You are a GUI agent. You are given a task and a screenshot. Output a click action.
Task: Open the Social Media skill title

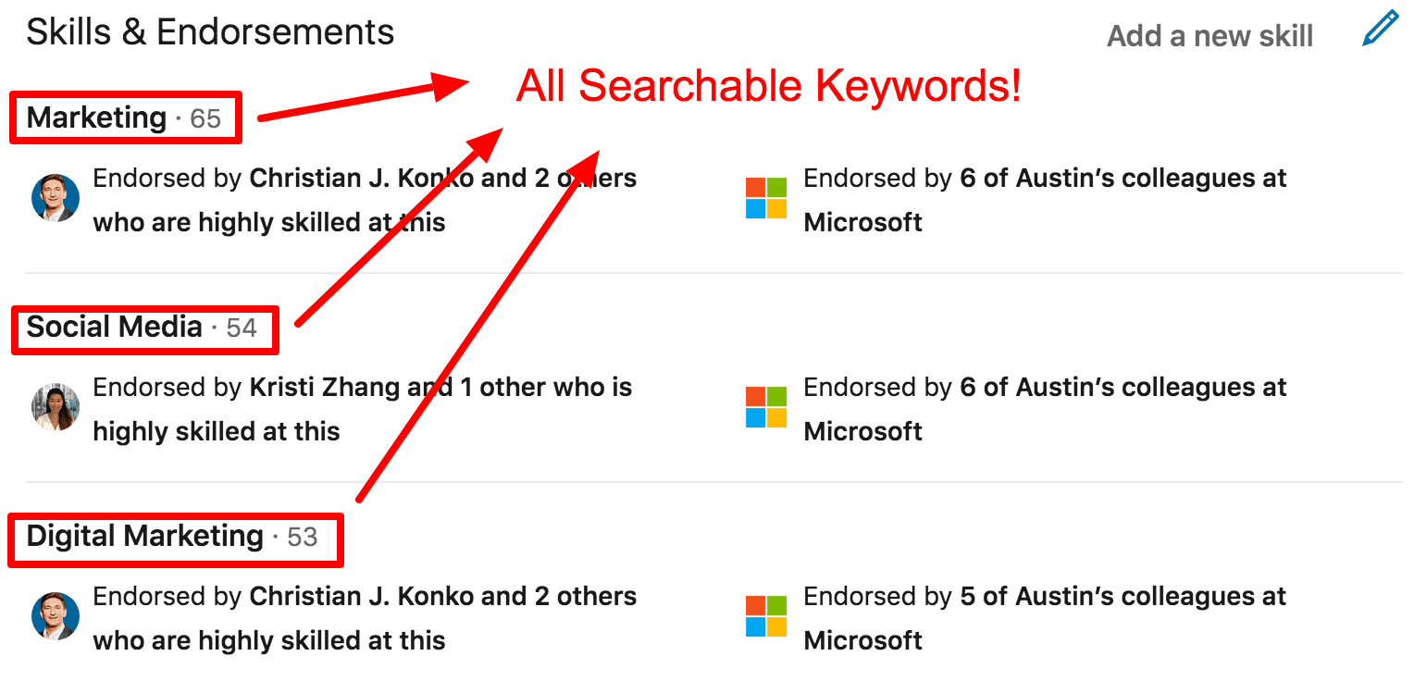coord(114,327)
